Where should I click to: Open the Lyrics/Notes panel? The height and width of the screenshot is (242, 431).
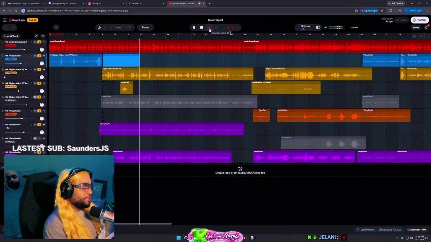tap(366, 230)
